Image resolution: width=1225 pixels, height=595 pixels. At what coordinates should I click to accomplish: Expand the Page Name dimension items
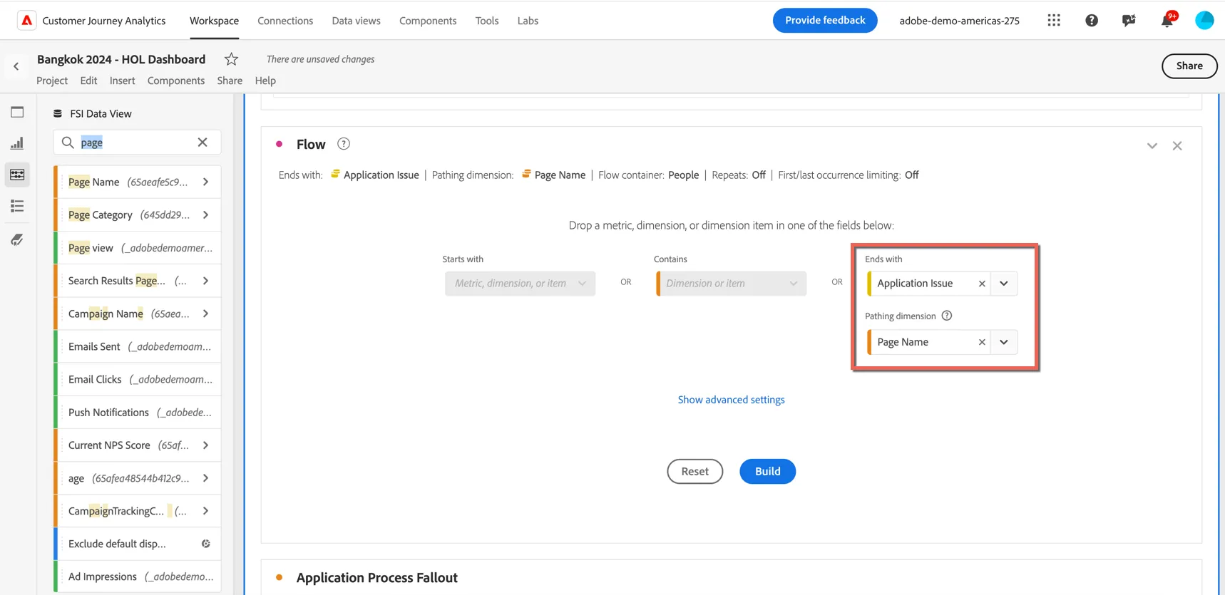[206, 182]
